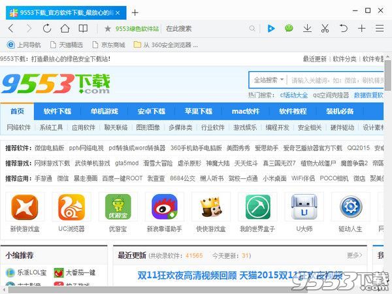Click the undo closed tab icon

[343, 28]
